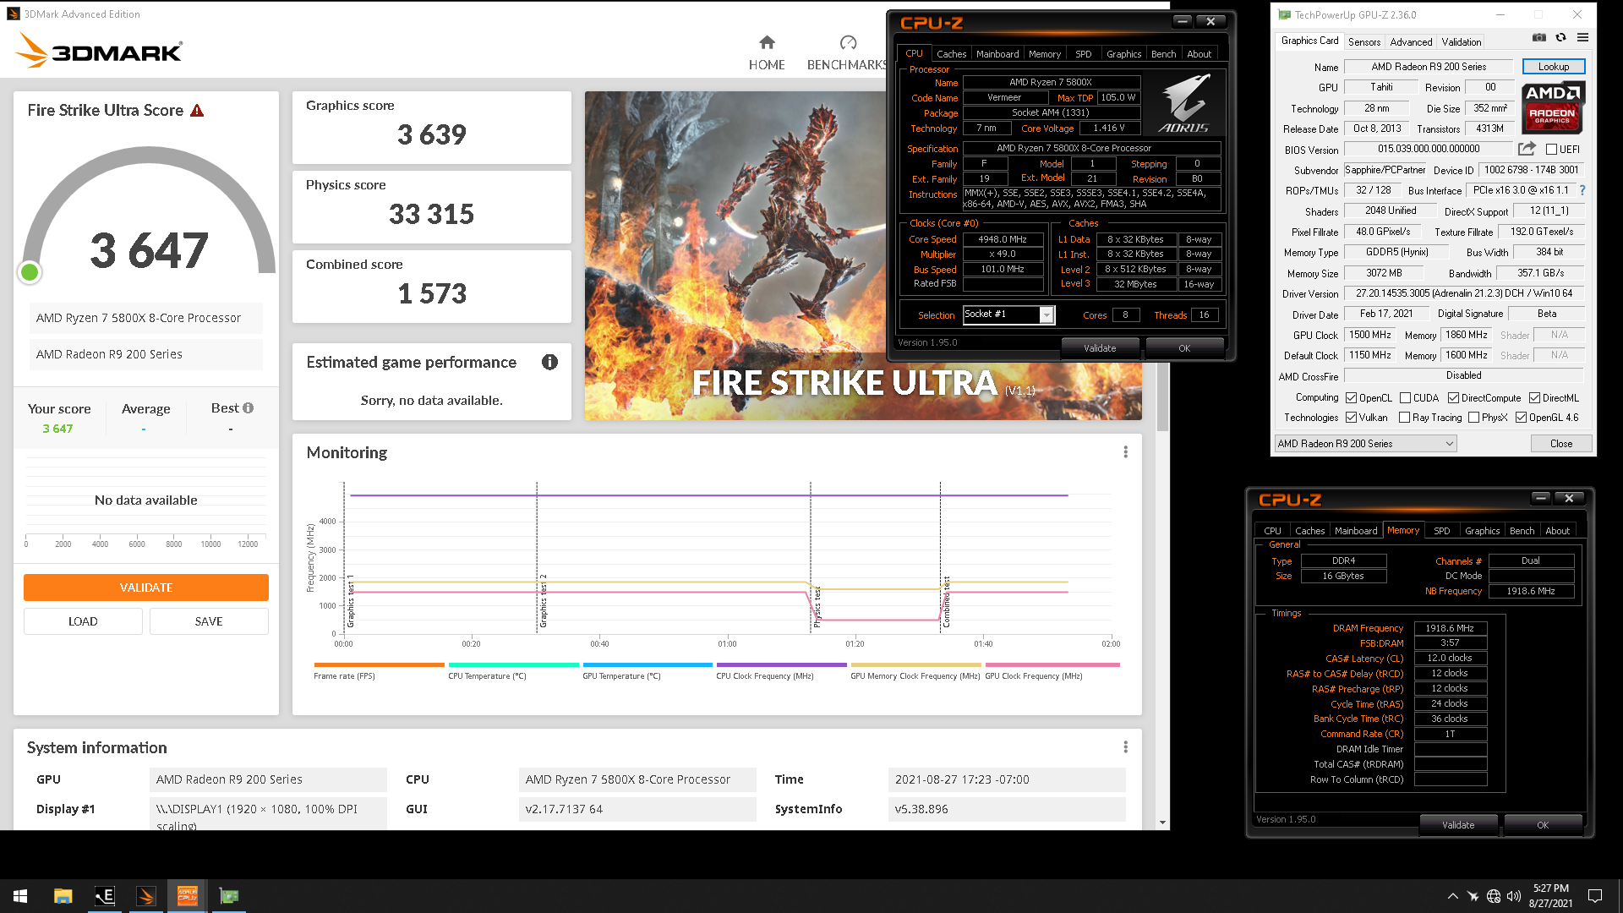The image size is (1623, 913).
Task: Open the 3DMark HOME page icon
Action: point(767,42)
